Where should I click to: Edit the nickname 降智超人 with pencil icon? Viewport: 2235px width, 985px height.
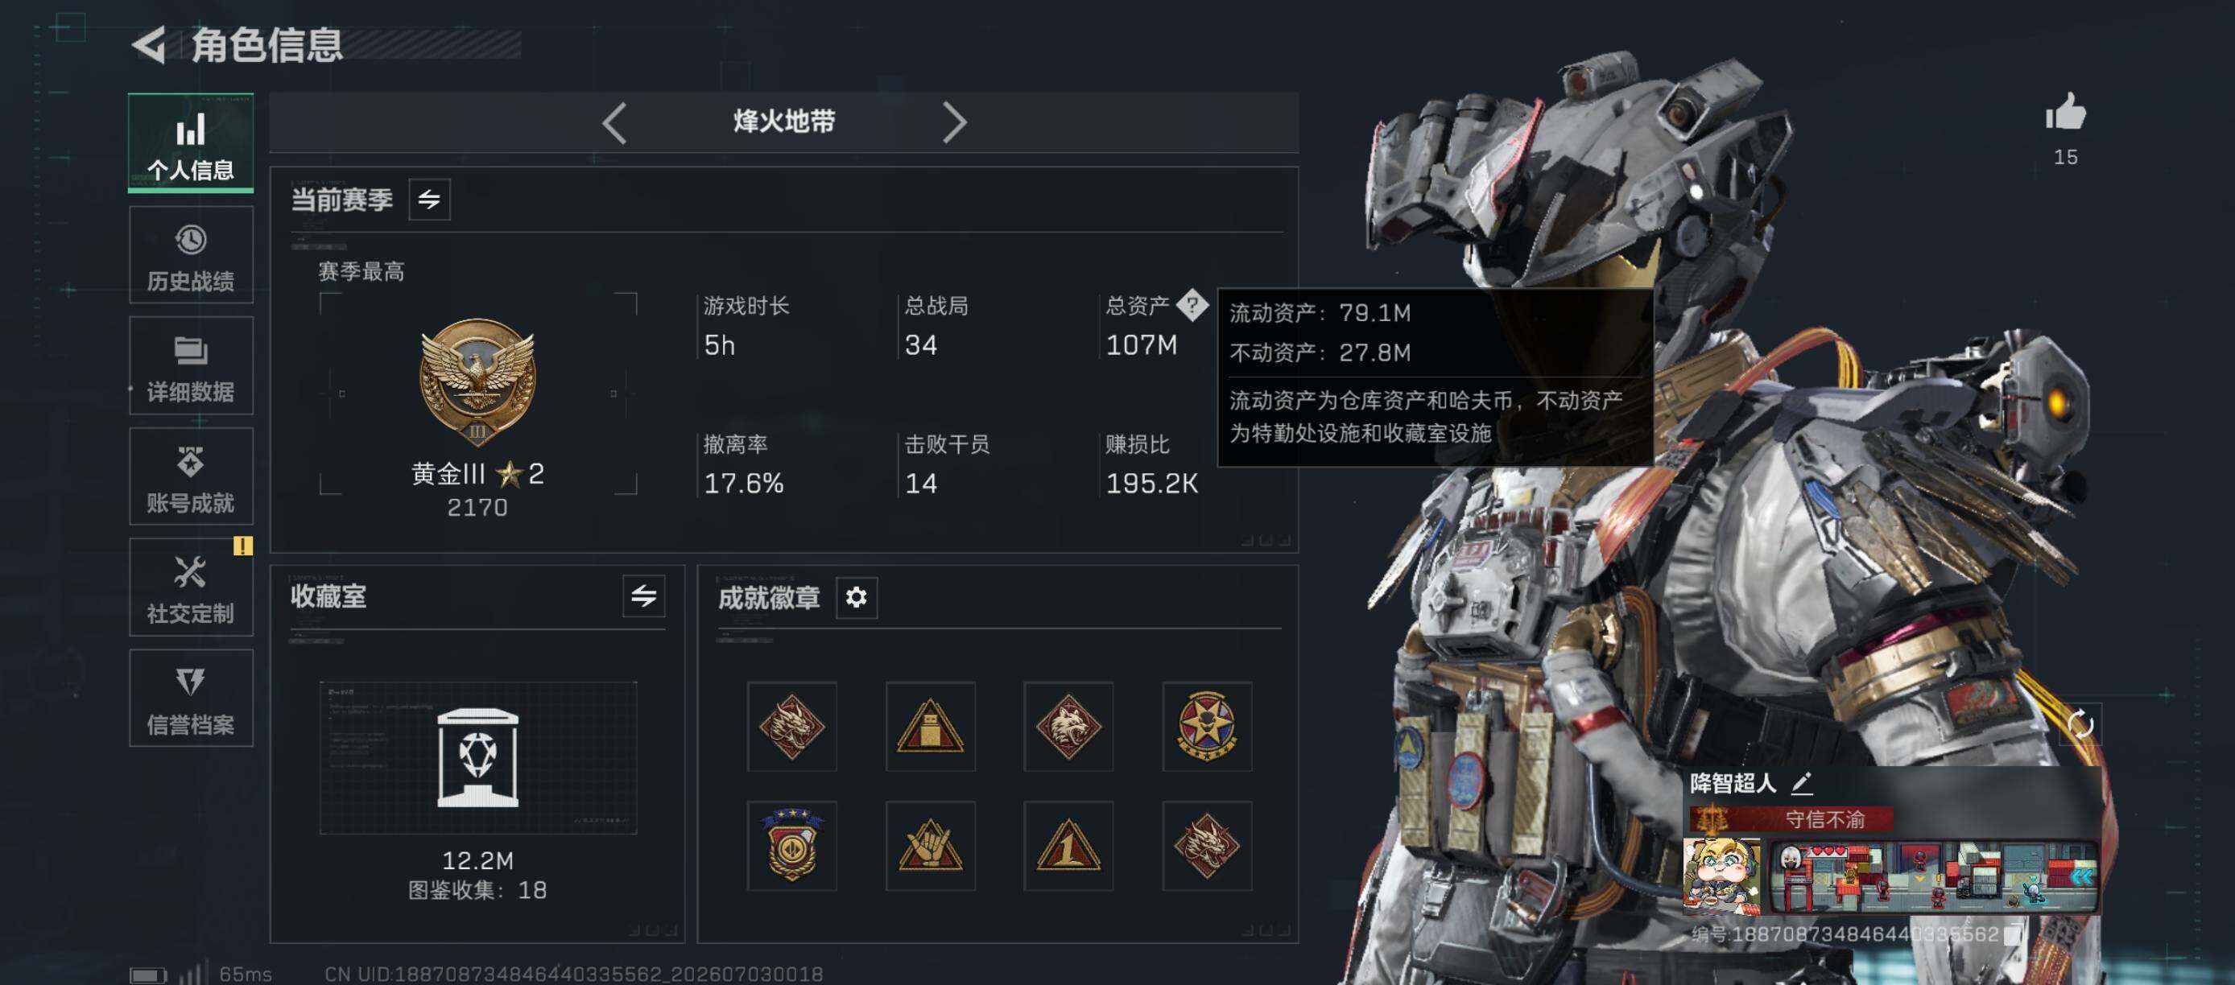point(1802,784)
